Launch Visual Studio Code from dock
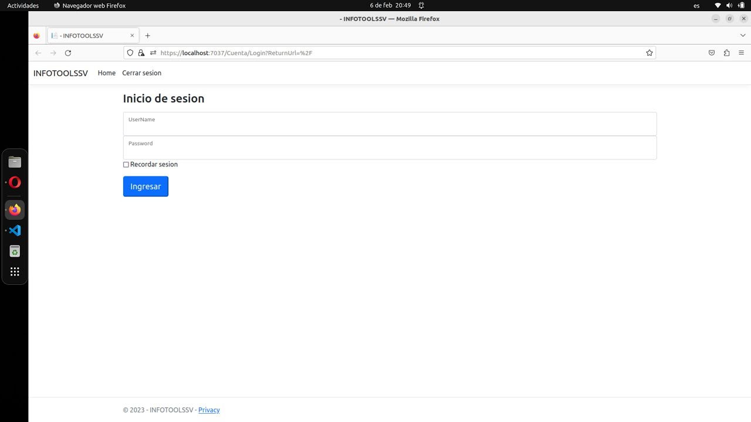751x422 pixels. [x=15, y=230]
